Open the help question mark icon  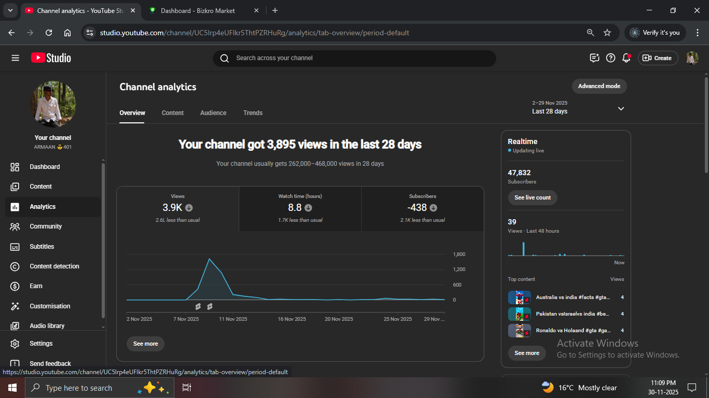[611, 58]
